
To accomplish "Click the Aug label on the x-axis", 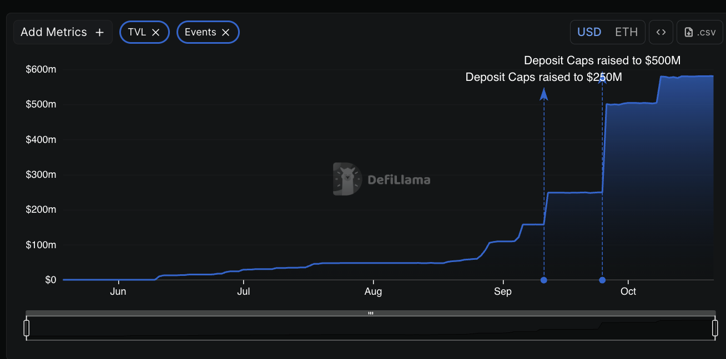I will pos(373,291).
